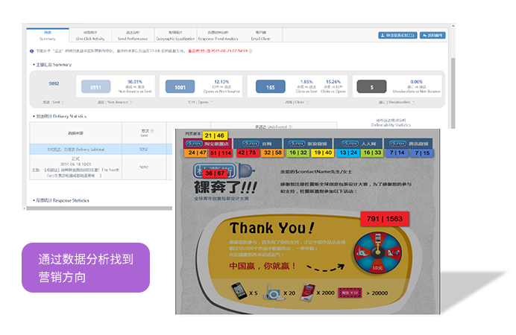The width and height of the screenshot is (516, 335).
Task: Click the blue info icon before the notice text
Action: 31,51
